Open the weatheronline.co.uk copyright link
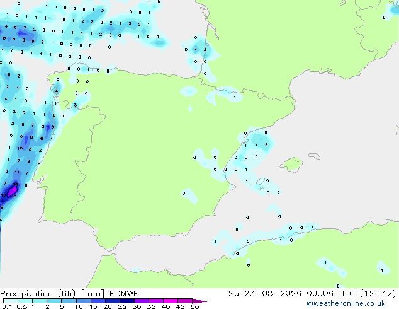399x309 pixels. 346,303
